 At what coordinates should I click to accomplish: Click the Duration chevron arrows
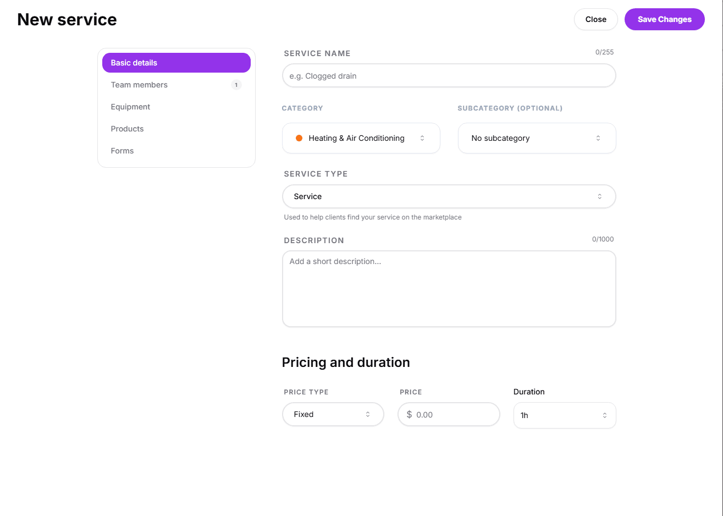pyautogui.click(x=604, y=415)
